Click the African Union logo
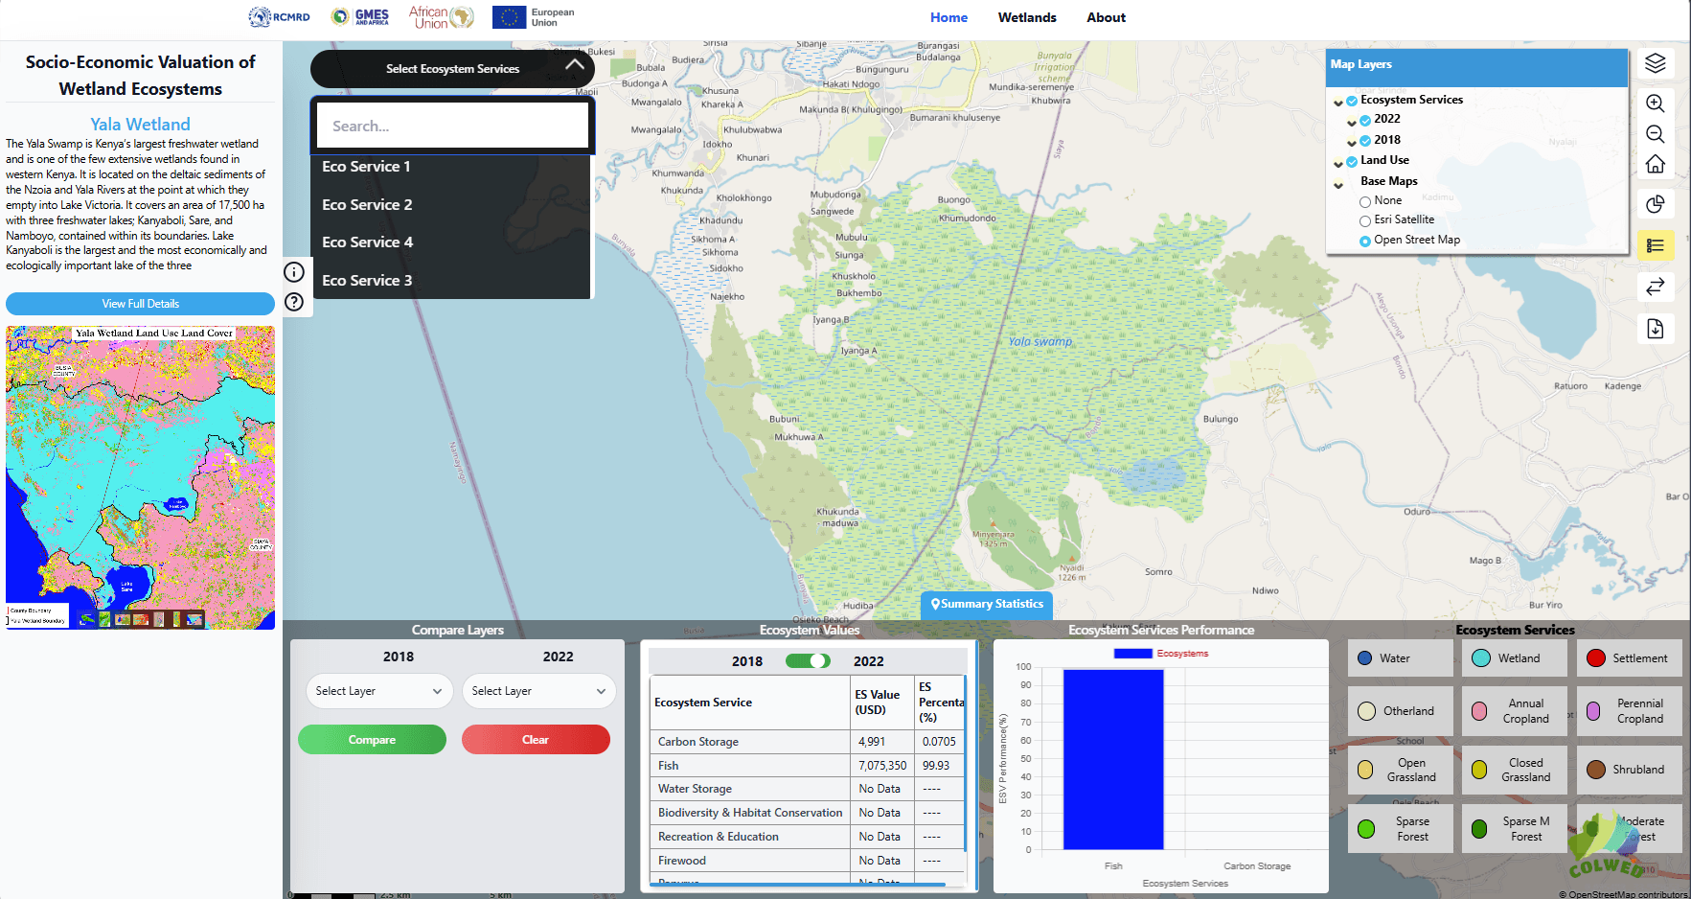The image size is (1691, 899). click(441, 16)
